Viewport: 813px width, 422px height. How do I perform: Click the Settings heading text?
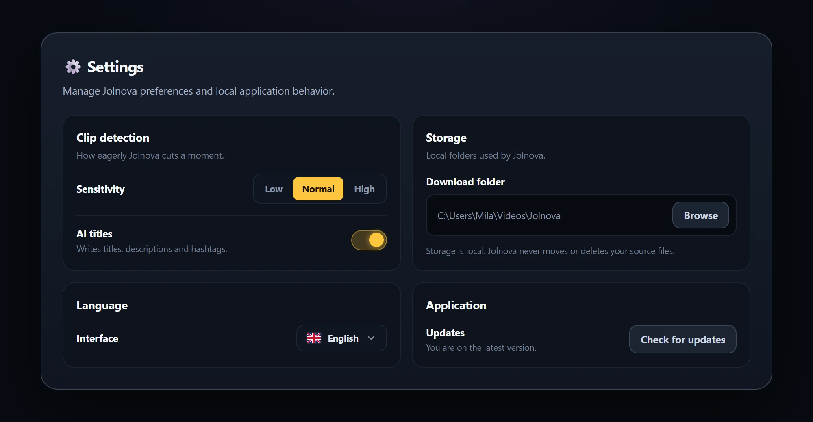click(x=115, y=67)
